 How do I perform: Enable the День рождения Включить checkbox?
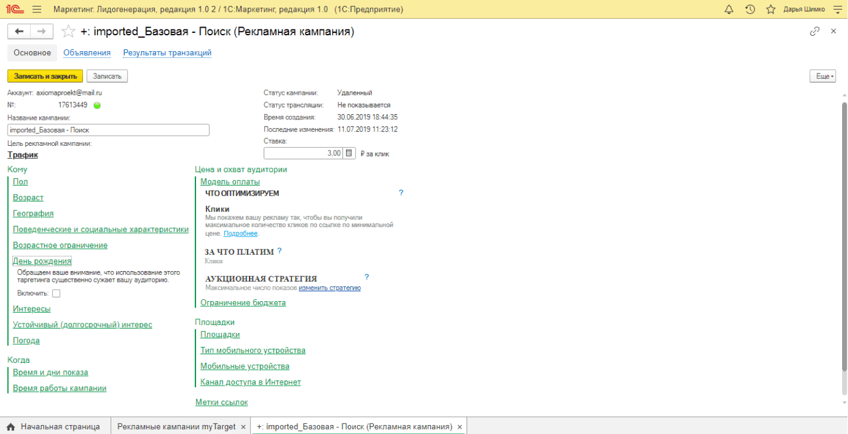click(x=56, y=293)
